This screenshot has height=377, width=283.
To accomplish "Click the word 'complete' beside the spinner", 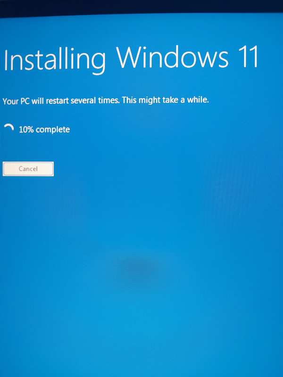I will click(x=53, y=130).
